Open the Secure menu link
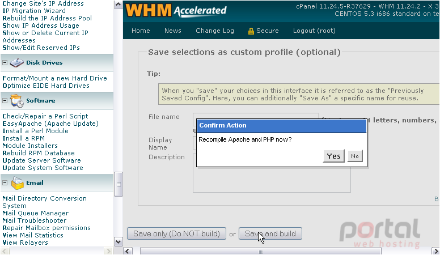Image resolution: width=440 pixels, height=255 pixels. point(268,31)
